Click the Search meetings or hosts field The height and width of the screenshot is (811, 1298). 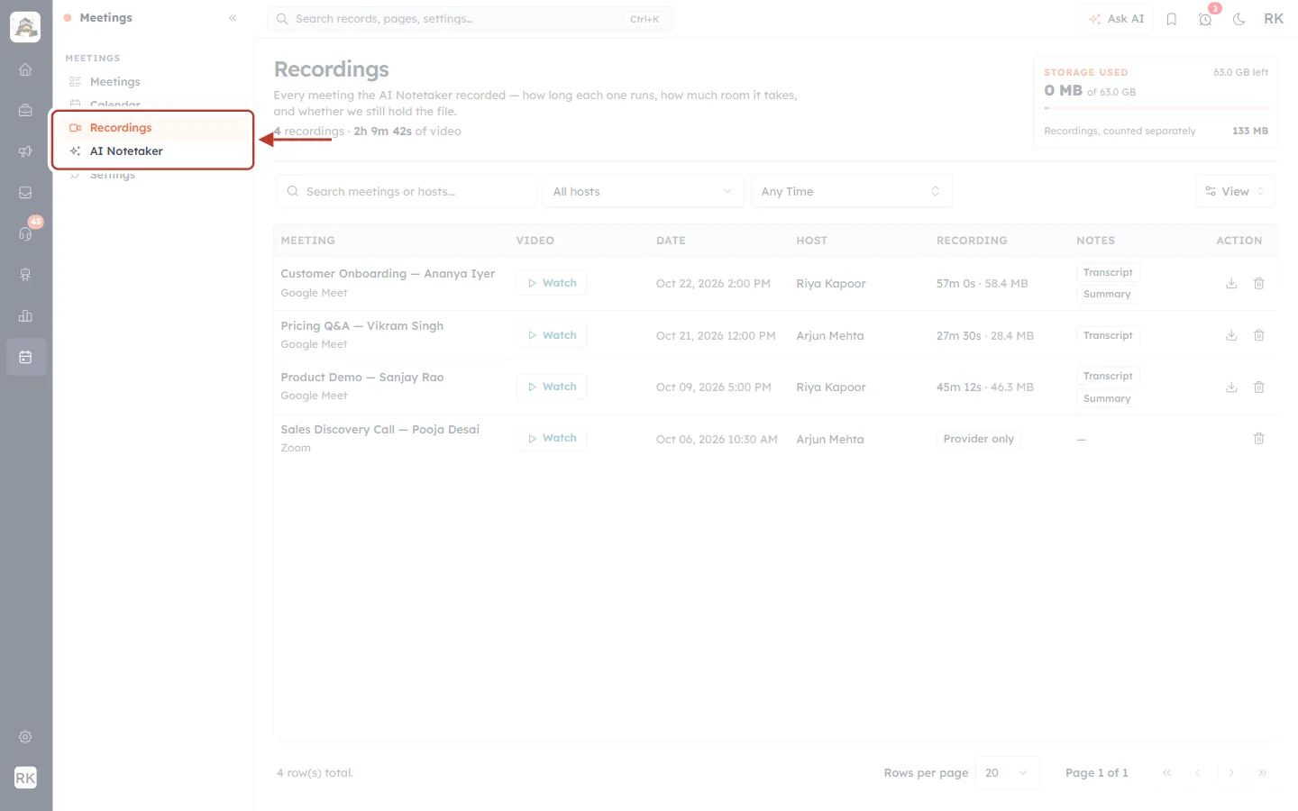(x=407, y=191)
